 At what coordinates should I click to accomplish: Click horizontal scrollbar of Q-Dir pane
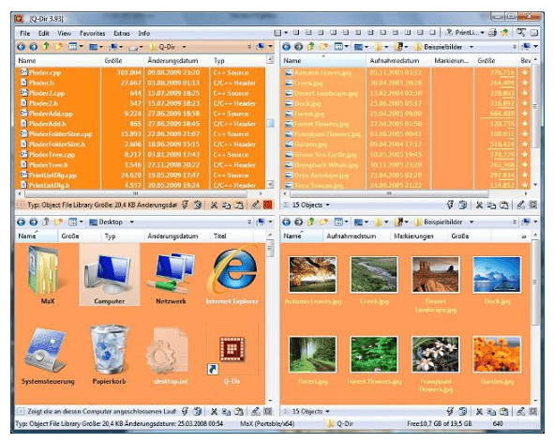pyautogui.click(x=136, y=194)
